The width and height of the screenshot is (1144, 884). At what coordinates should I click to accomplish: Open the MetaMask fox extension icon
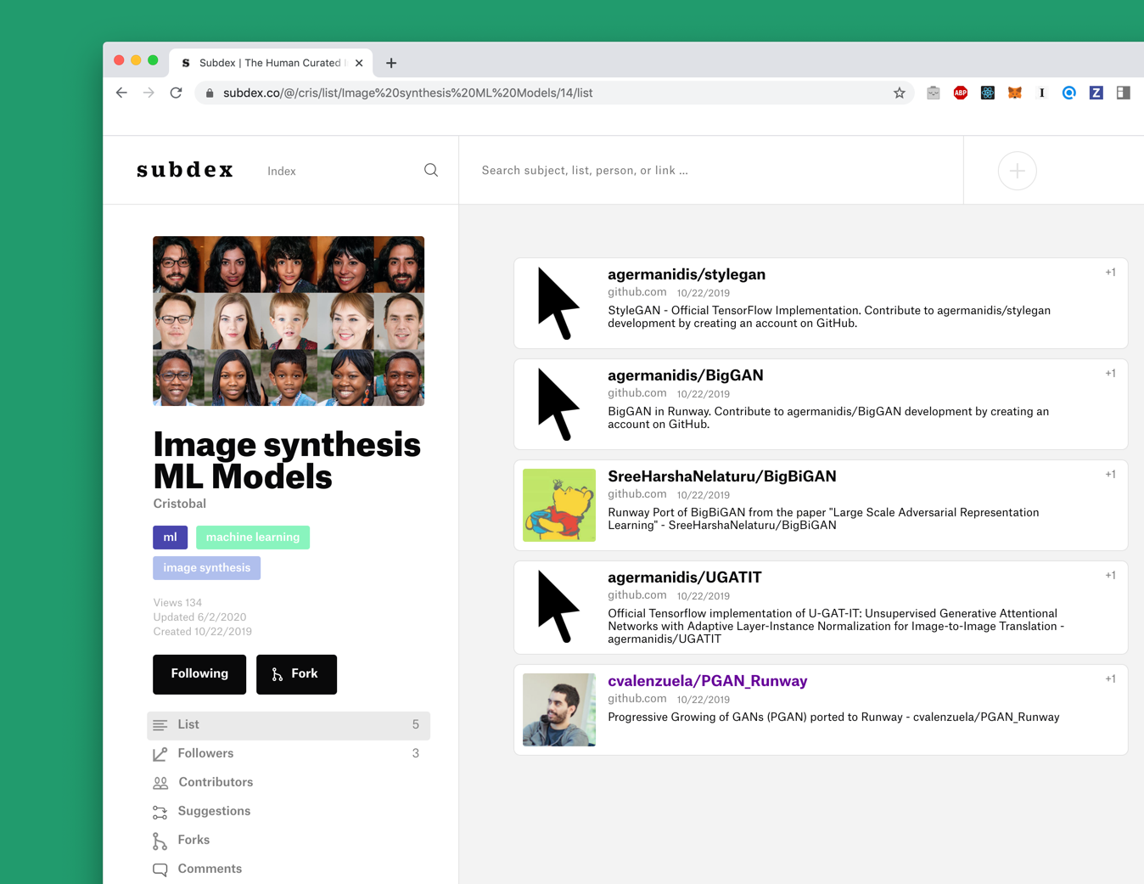click(x=1014, y=93)
